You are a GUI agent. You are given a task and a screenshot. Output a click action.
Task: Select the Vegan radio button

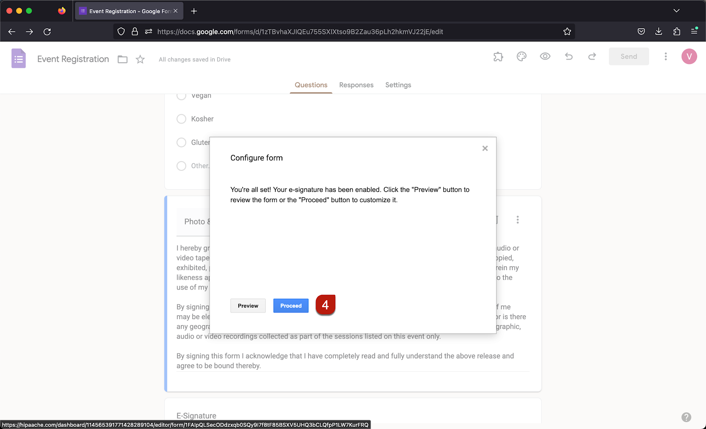[x=181, y=95]
